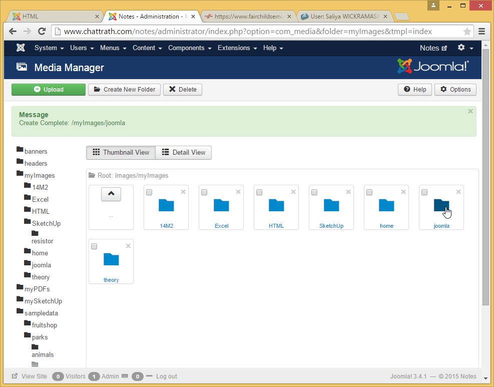The width and height of the screenshot is (494, 387).
Task: Click the Create New Folder button
Action: click(x=124, y=90)
